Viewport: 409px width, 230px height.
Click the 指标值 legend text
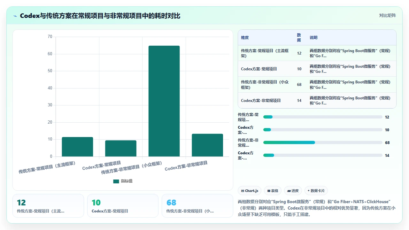coord(127,181)
